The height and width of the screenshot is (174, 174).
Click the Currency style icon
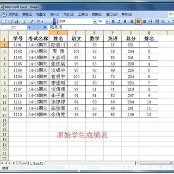[x=157, y=21]
